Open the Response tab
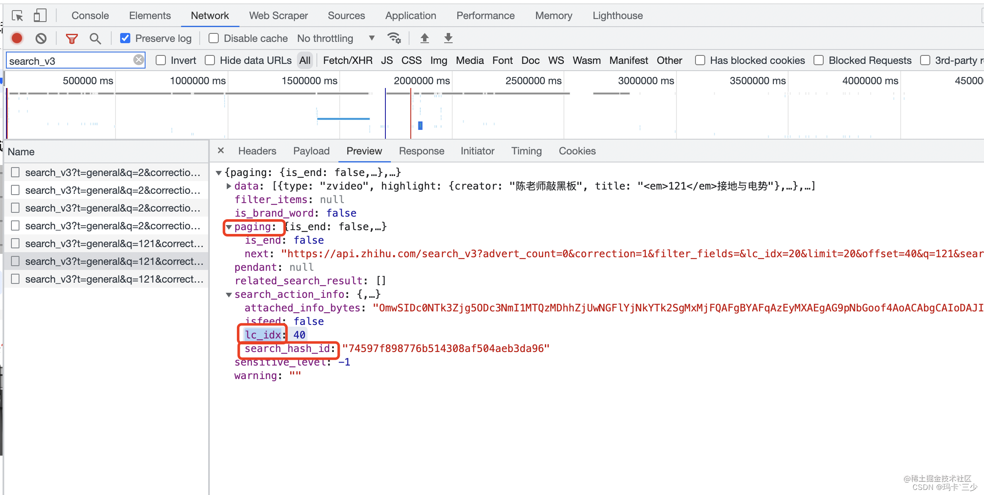The width and height of the screenshot is (984, 495). coord(421,151)
